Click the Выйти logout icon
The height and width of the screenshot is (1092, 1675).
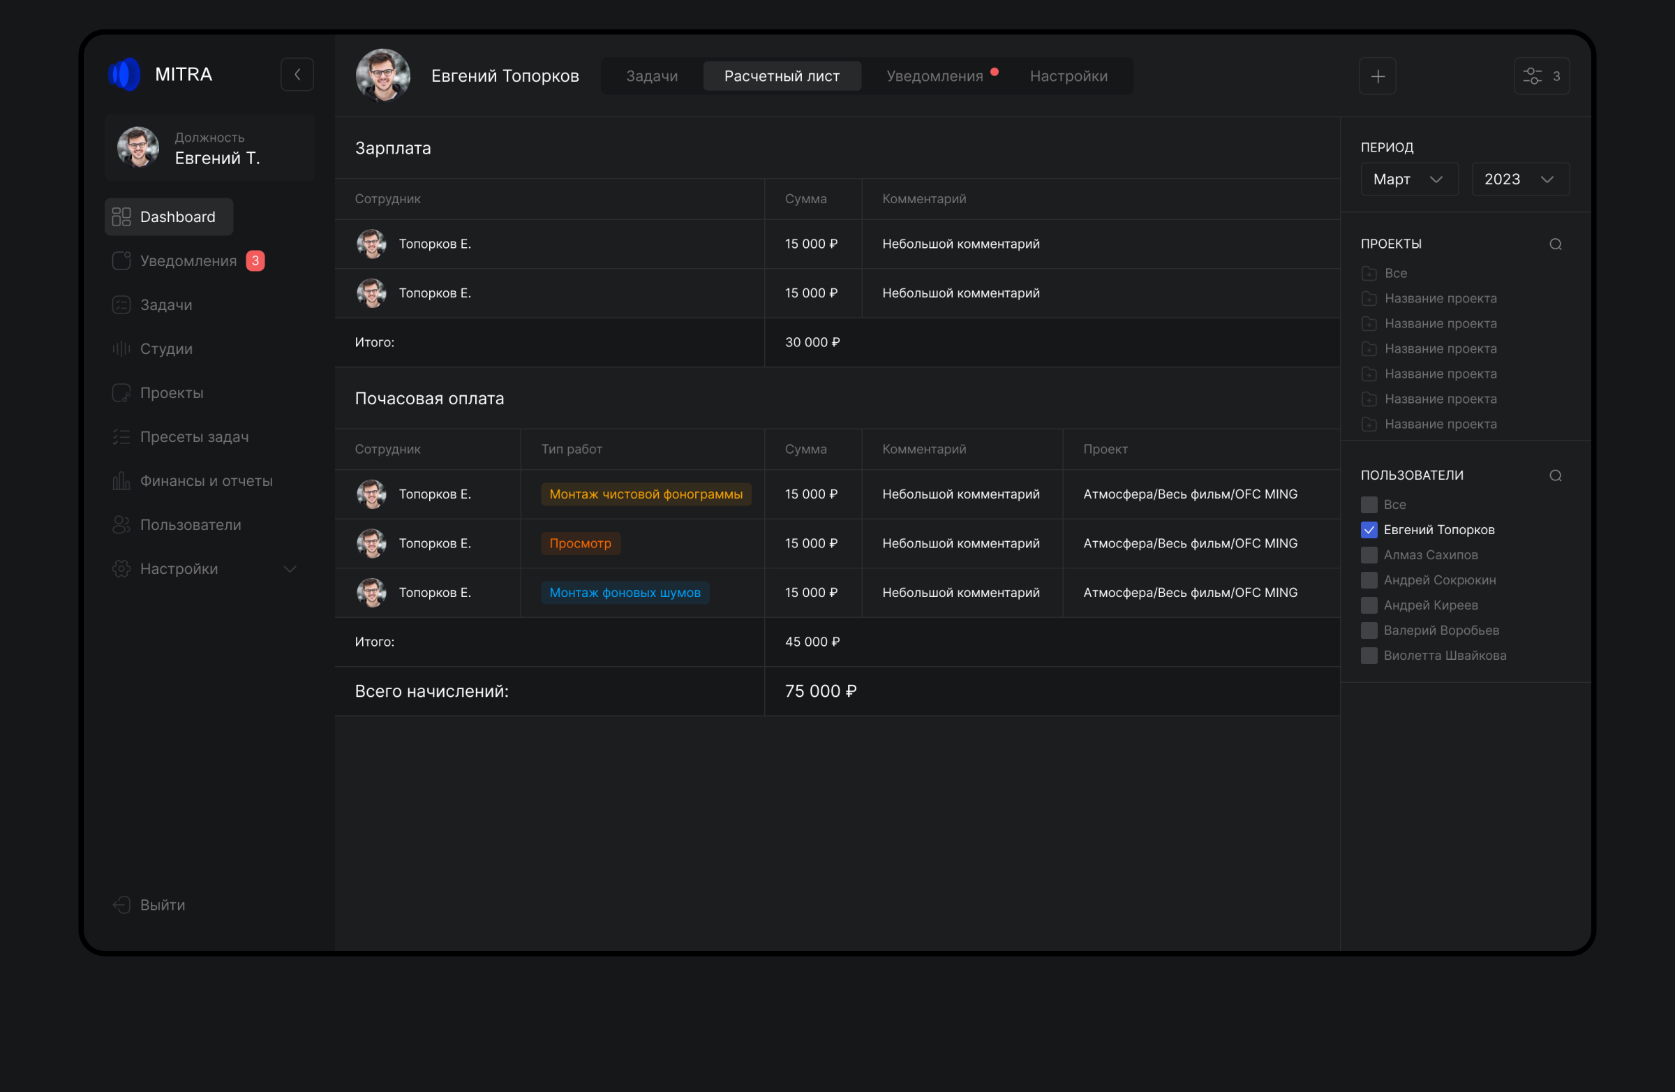coord(121,905)
